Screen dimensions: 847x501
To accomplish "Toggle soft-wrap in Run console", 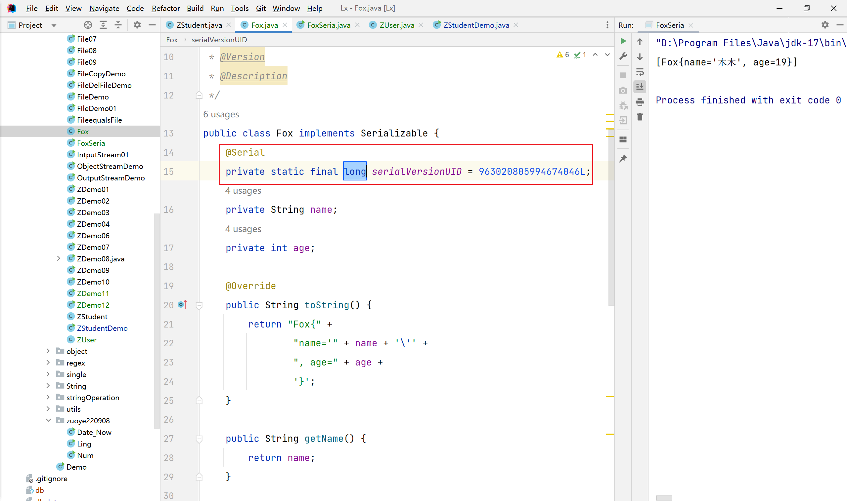I will [x=640, y=72].
